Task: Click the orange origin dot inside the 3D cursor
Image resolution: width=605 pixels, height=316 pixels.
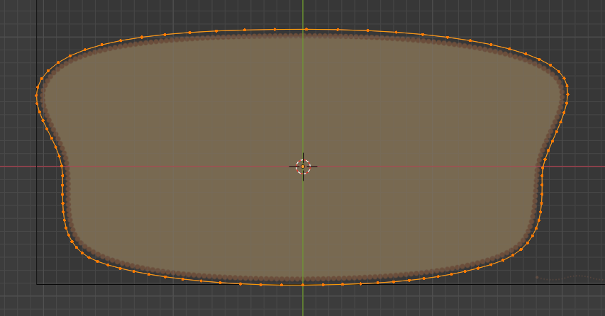Action: 303,167
